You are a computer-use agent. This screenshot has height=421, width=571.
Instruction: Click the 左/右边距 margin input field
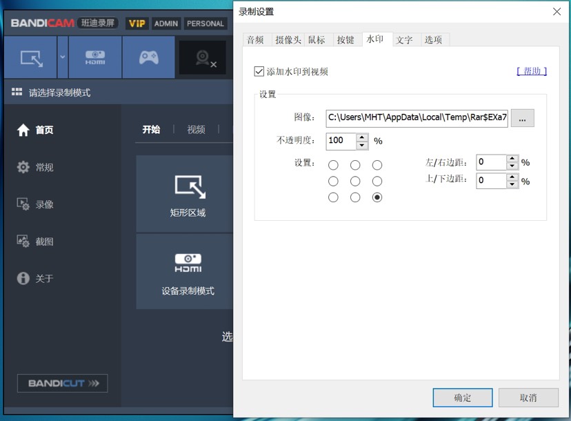point(491,162)
